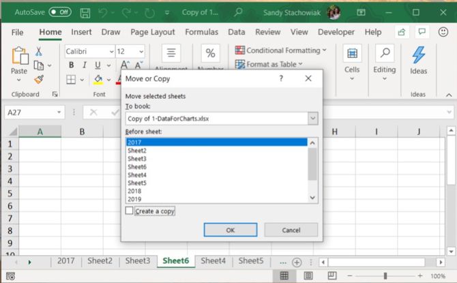
Task: Click the Format Painter brush icon
Action: coord(39,79)
